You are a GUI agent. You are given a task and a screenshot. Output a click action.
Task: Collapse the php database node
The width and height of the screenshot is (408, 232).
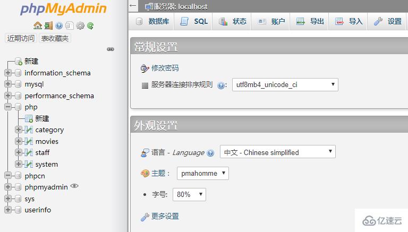8,107
